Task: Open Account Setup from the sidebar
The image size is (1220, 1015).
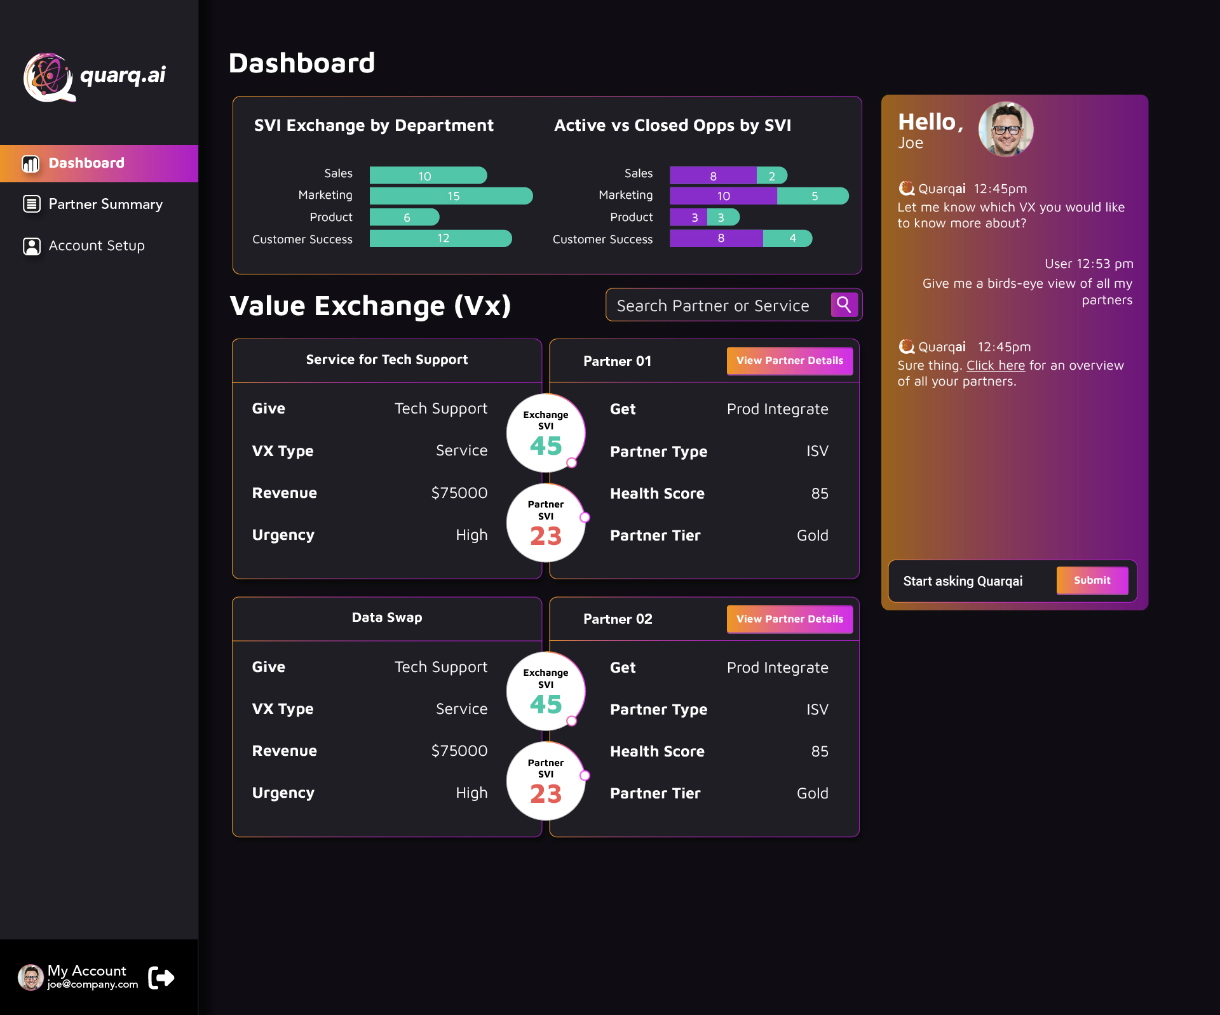Action: pos(97,246)
